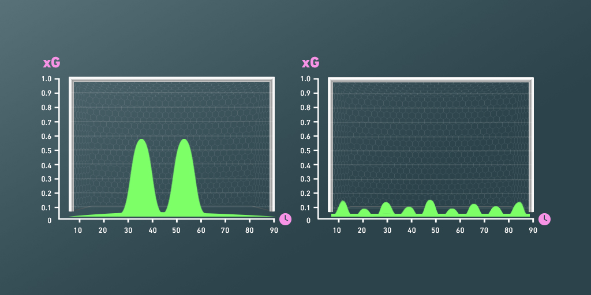Select the tall green peak near minute 35
Image resolution: width=591 pixels, height=295 pixels.
[142, 177]
